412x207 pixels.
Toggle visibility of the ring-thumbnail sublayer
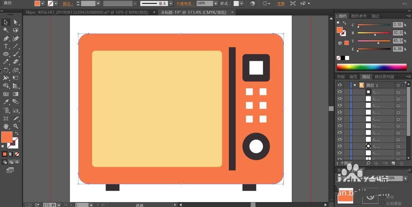click(340, 146)
